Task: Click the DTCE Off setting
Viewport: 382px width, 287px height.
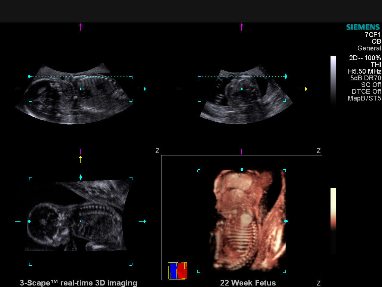Action: (366, 92)
